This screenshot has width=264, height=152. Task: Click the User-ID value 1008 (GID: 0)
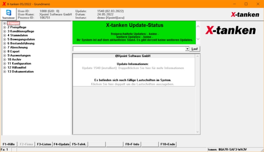49,11
